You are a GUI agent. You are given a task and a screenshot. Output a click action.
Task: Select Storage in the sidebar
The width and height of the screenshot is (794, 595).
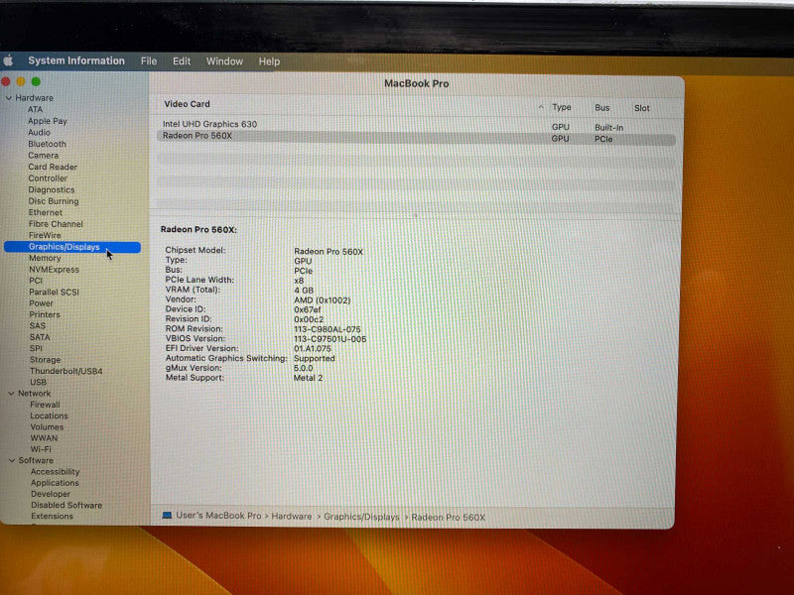coord(45,360)
